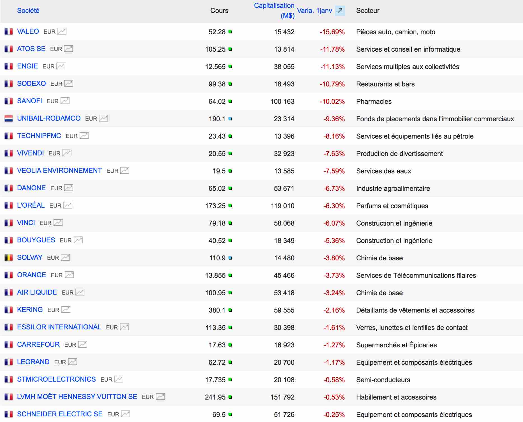Viewport: 523px width, 422px height.
Task: Open the chart icon next to SODEXO
Action: tap(69, 83)
